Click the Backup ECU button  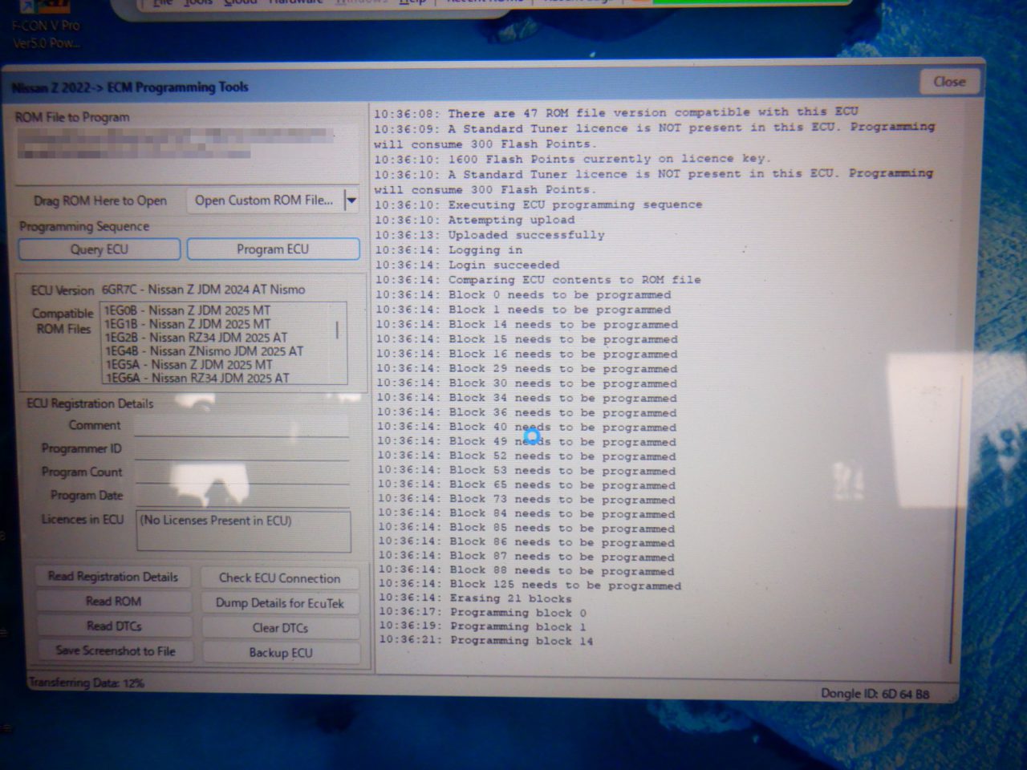point(280,653)
